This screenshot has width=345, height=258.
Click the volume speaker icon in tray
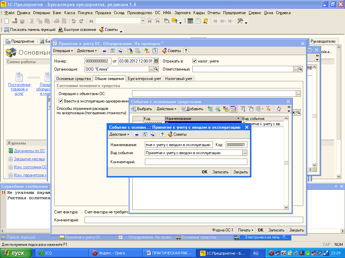coord(302,253)
